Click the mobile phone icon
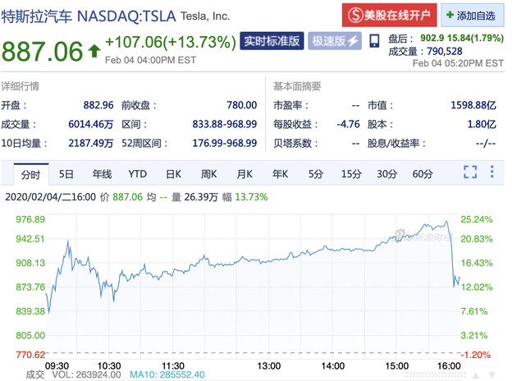 click(374, 41)
